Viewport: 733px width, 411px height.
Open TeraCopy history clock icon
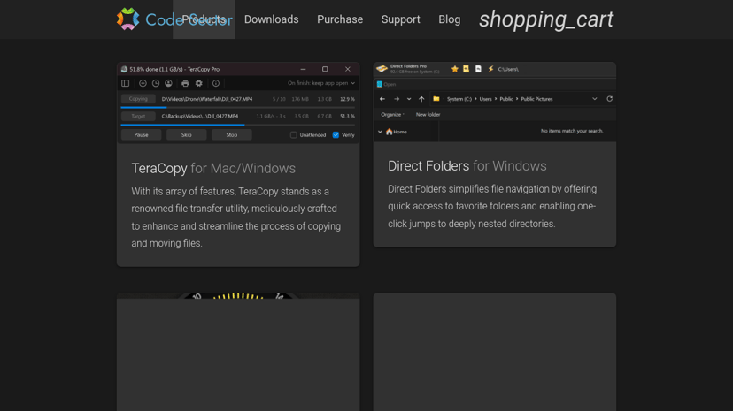pos(156,83)
